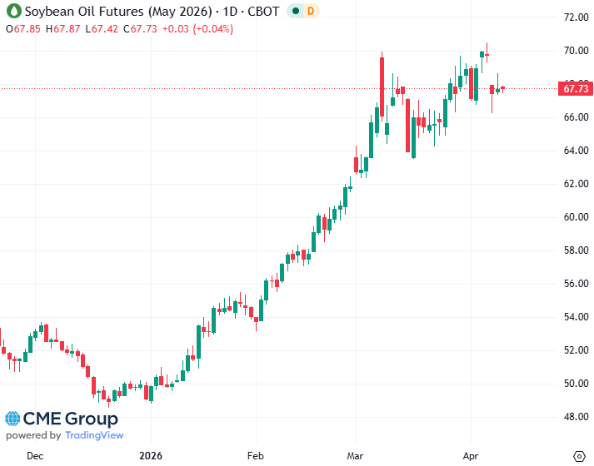Open the 'powered by TradingView' link
This screenshot has width=594, height=466.
coord(64,435)
